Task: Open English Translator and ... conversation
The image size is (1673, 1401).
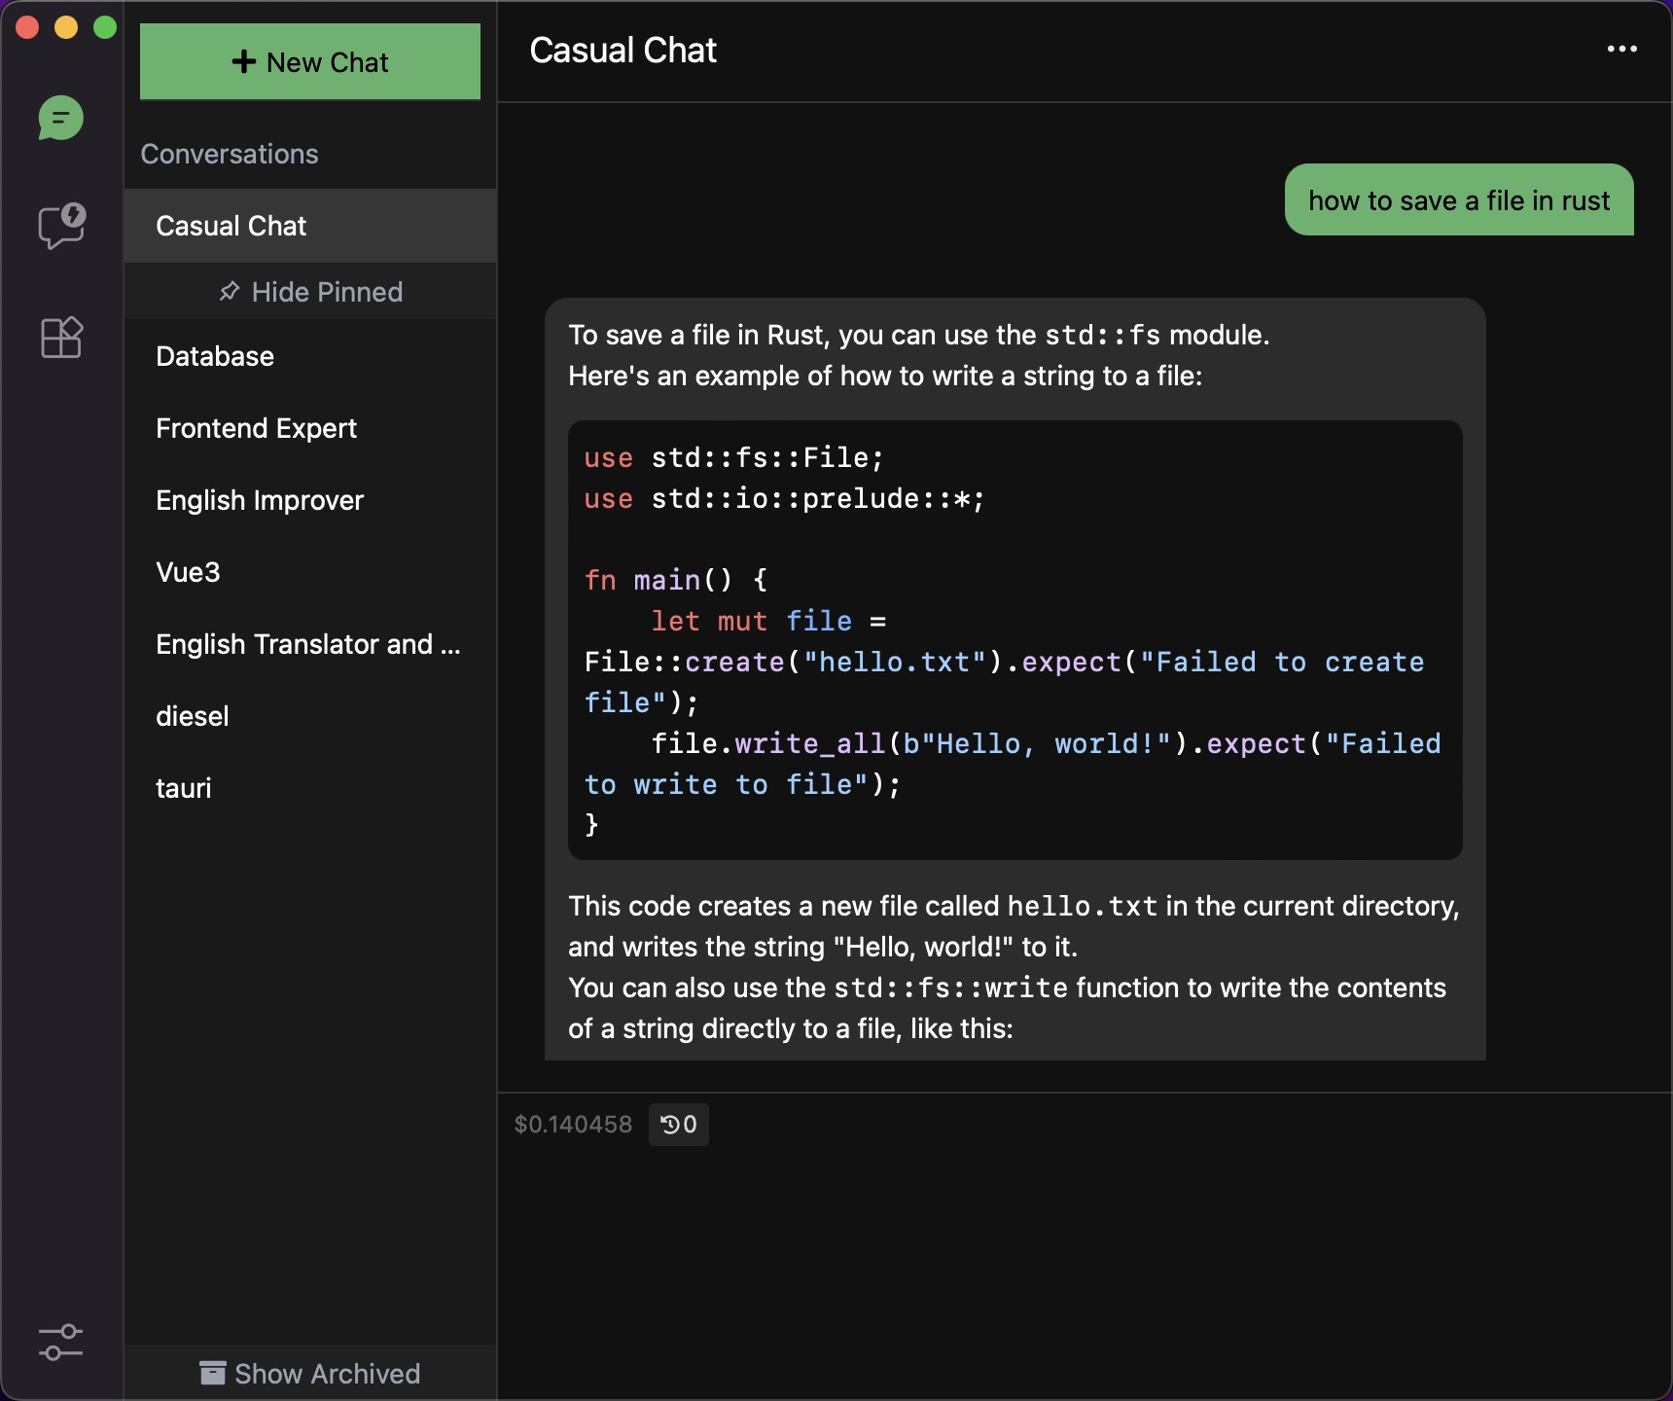Action: pyautogui.click(x=310, y=644)
